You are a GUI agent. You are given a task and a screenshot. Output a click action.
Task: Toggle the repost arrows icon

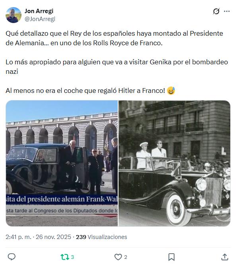(65, 257)
